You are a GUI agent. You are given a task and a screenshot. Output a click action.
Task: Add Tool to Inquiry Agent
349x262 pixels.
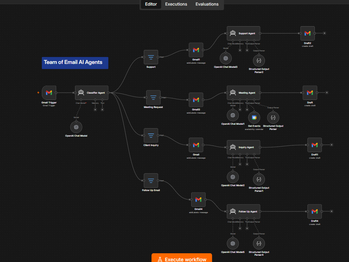pyautogui.click(x=247, y=164)
